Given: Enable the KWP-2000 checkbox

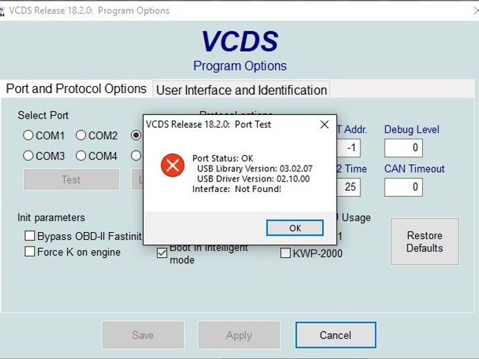Looking at the screenshot, I should tap(285, 253).
